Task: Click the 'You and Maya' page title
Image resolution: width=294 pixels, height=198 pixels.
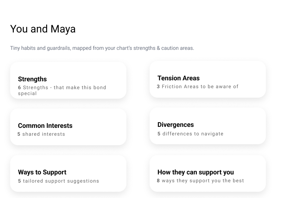Action: coord(43,29)
